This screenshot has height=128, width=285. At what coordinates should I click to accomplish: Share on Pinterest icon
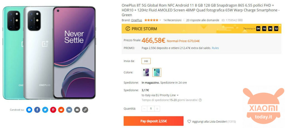tap(53, 110)
